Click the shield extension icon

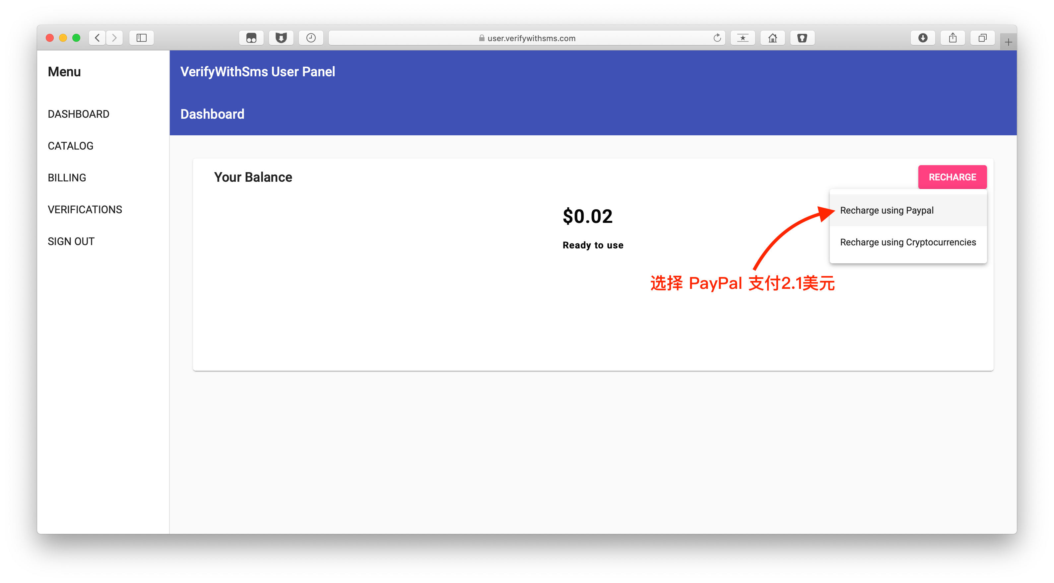[281, 38]
